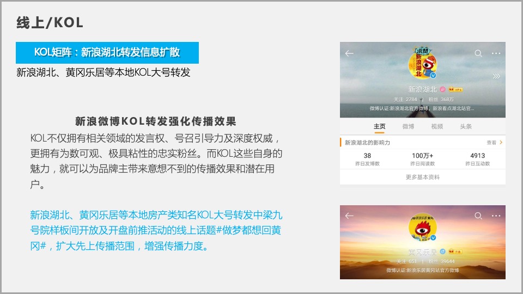Open three-dot menu on 黄冈乐居 profile

(496, 216)
